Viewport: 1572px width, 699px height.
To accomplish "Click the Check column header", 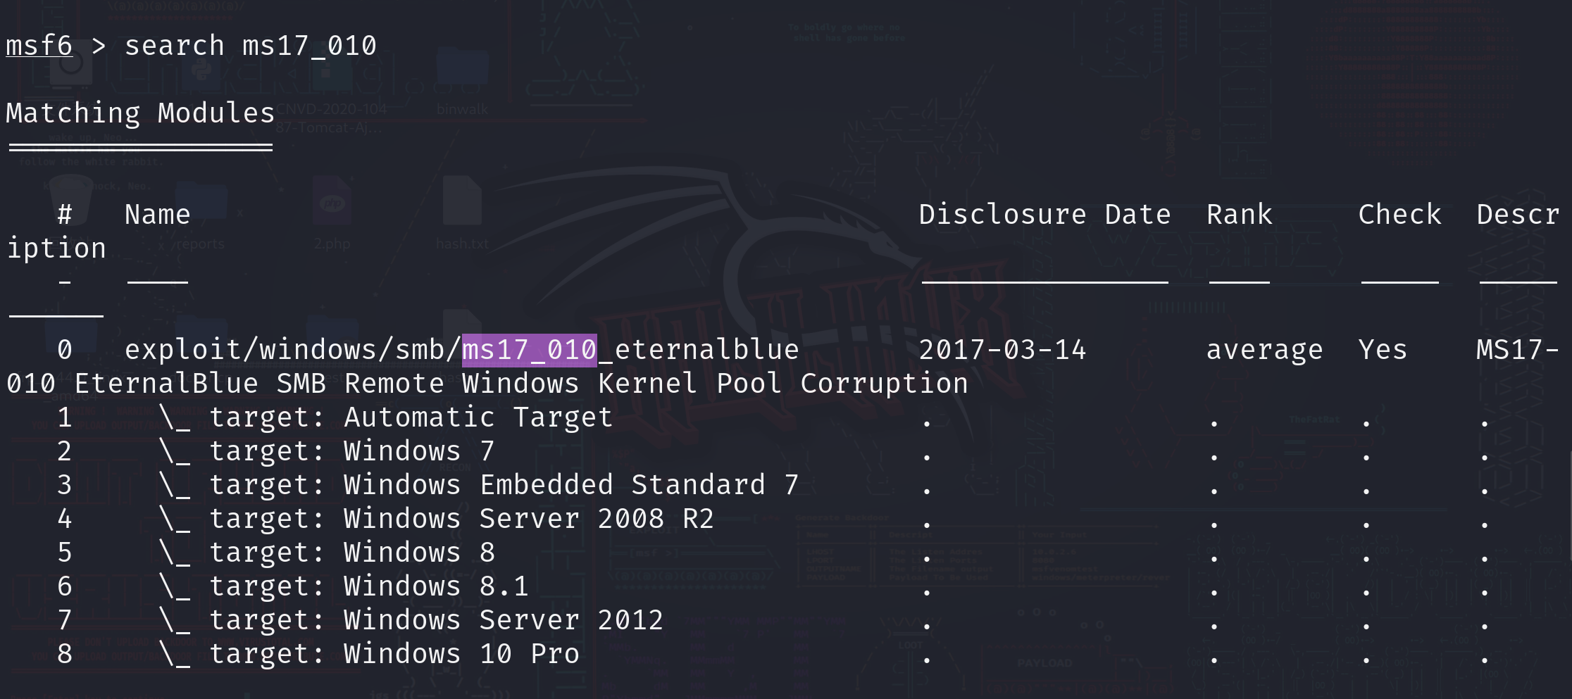I will click(1399, 215).
